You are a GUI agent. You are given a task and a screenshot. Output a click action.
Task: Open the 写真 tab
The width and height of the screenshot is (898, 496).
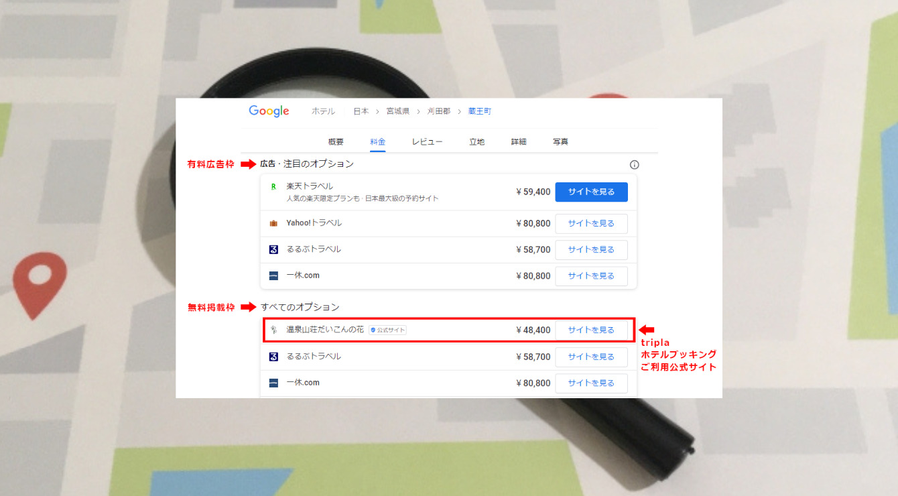(560, 141)
